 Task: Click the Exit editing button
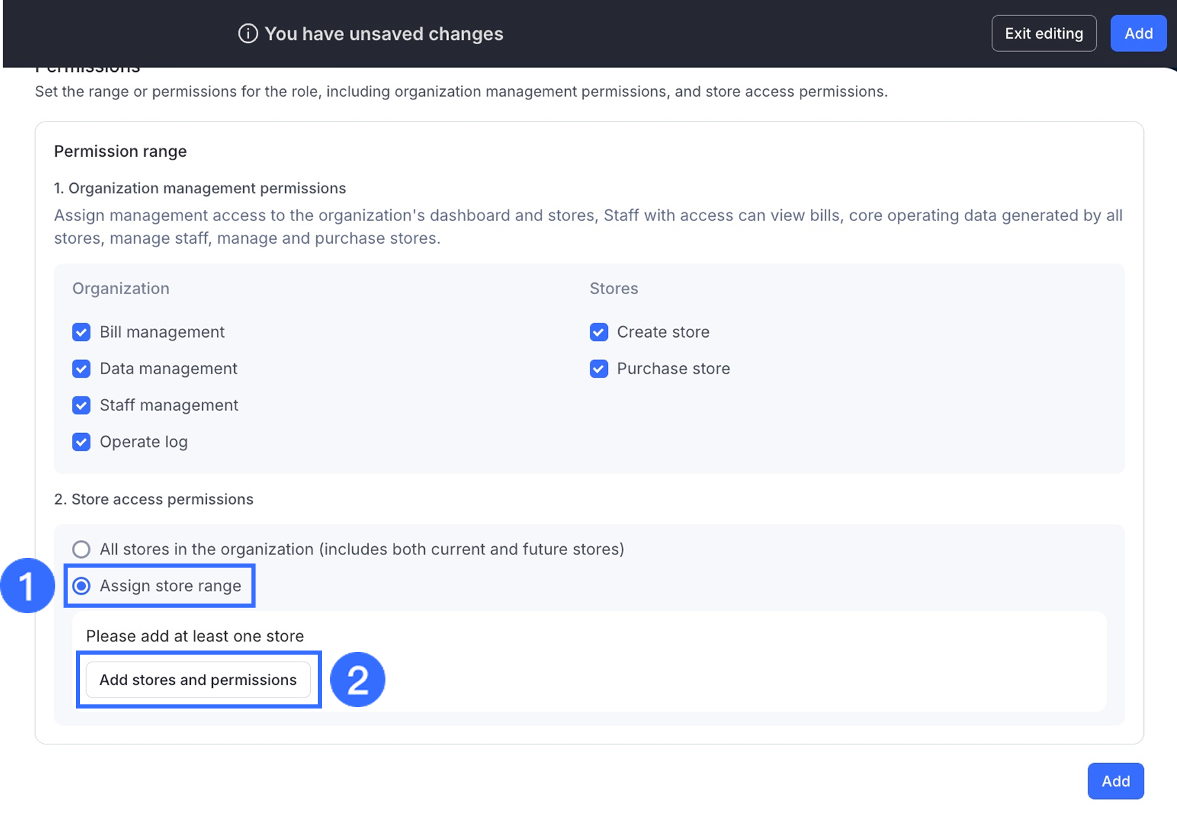click(1044, 33)
